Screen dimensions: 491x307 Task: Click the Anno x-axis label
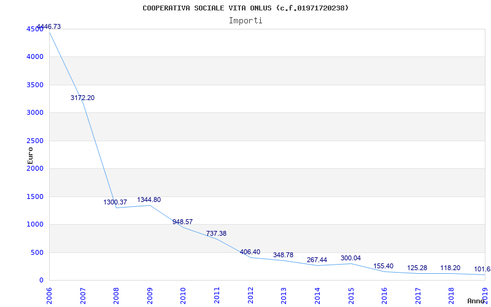click(x=477, y=301)
